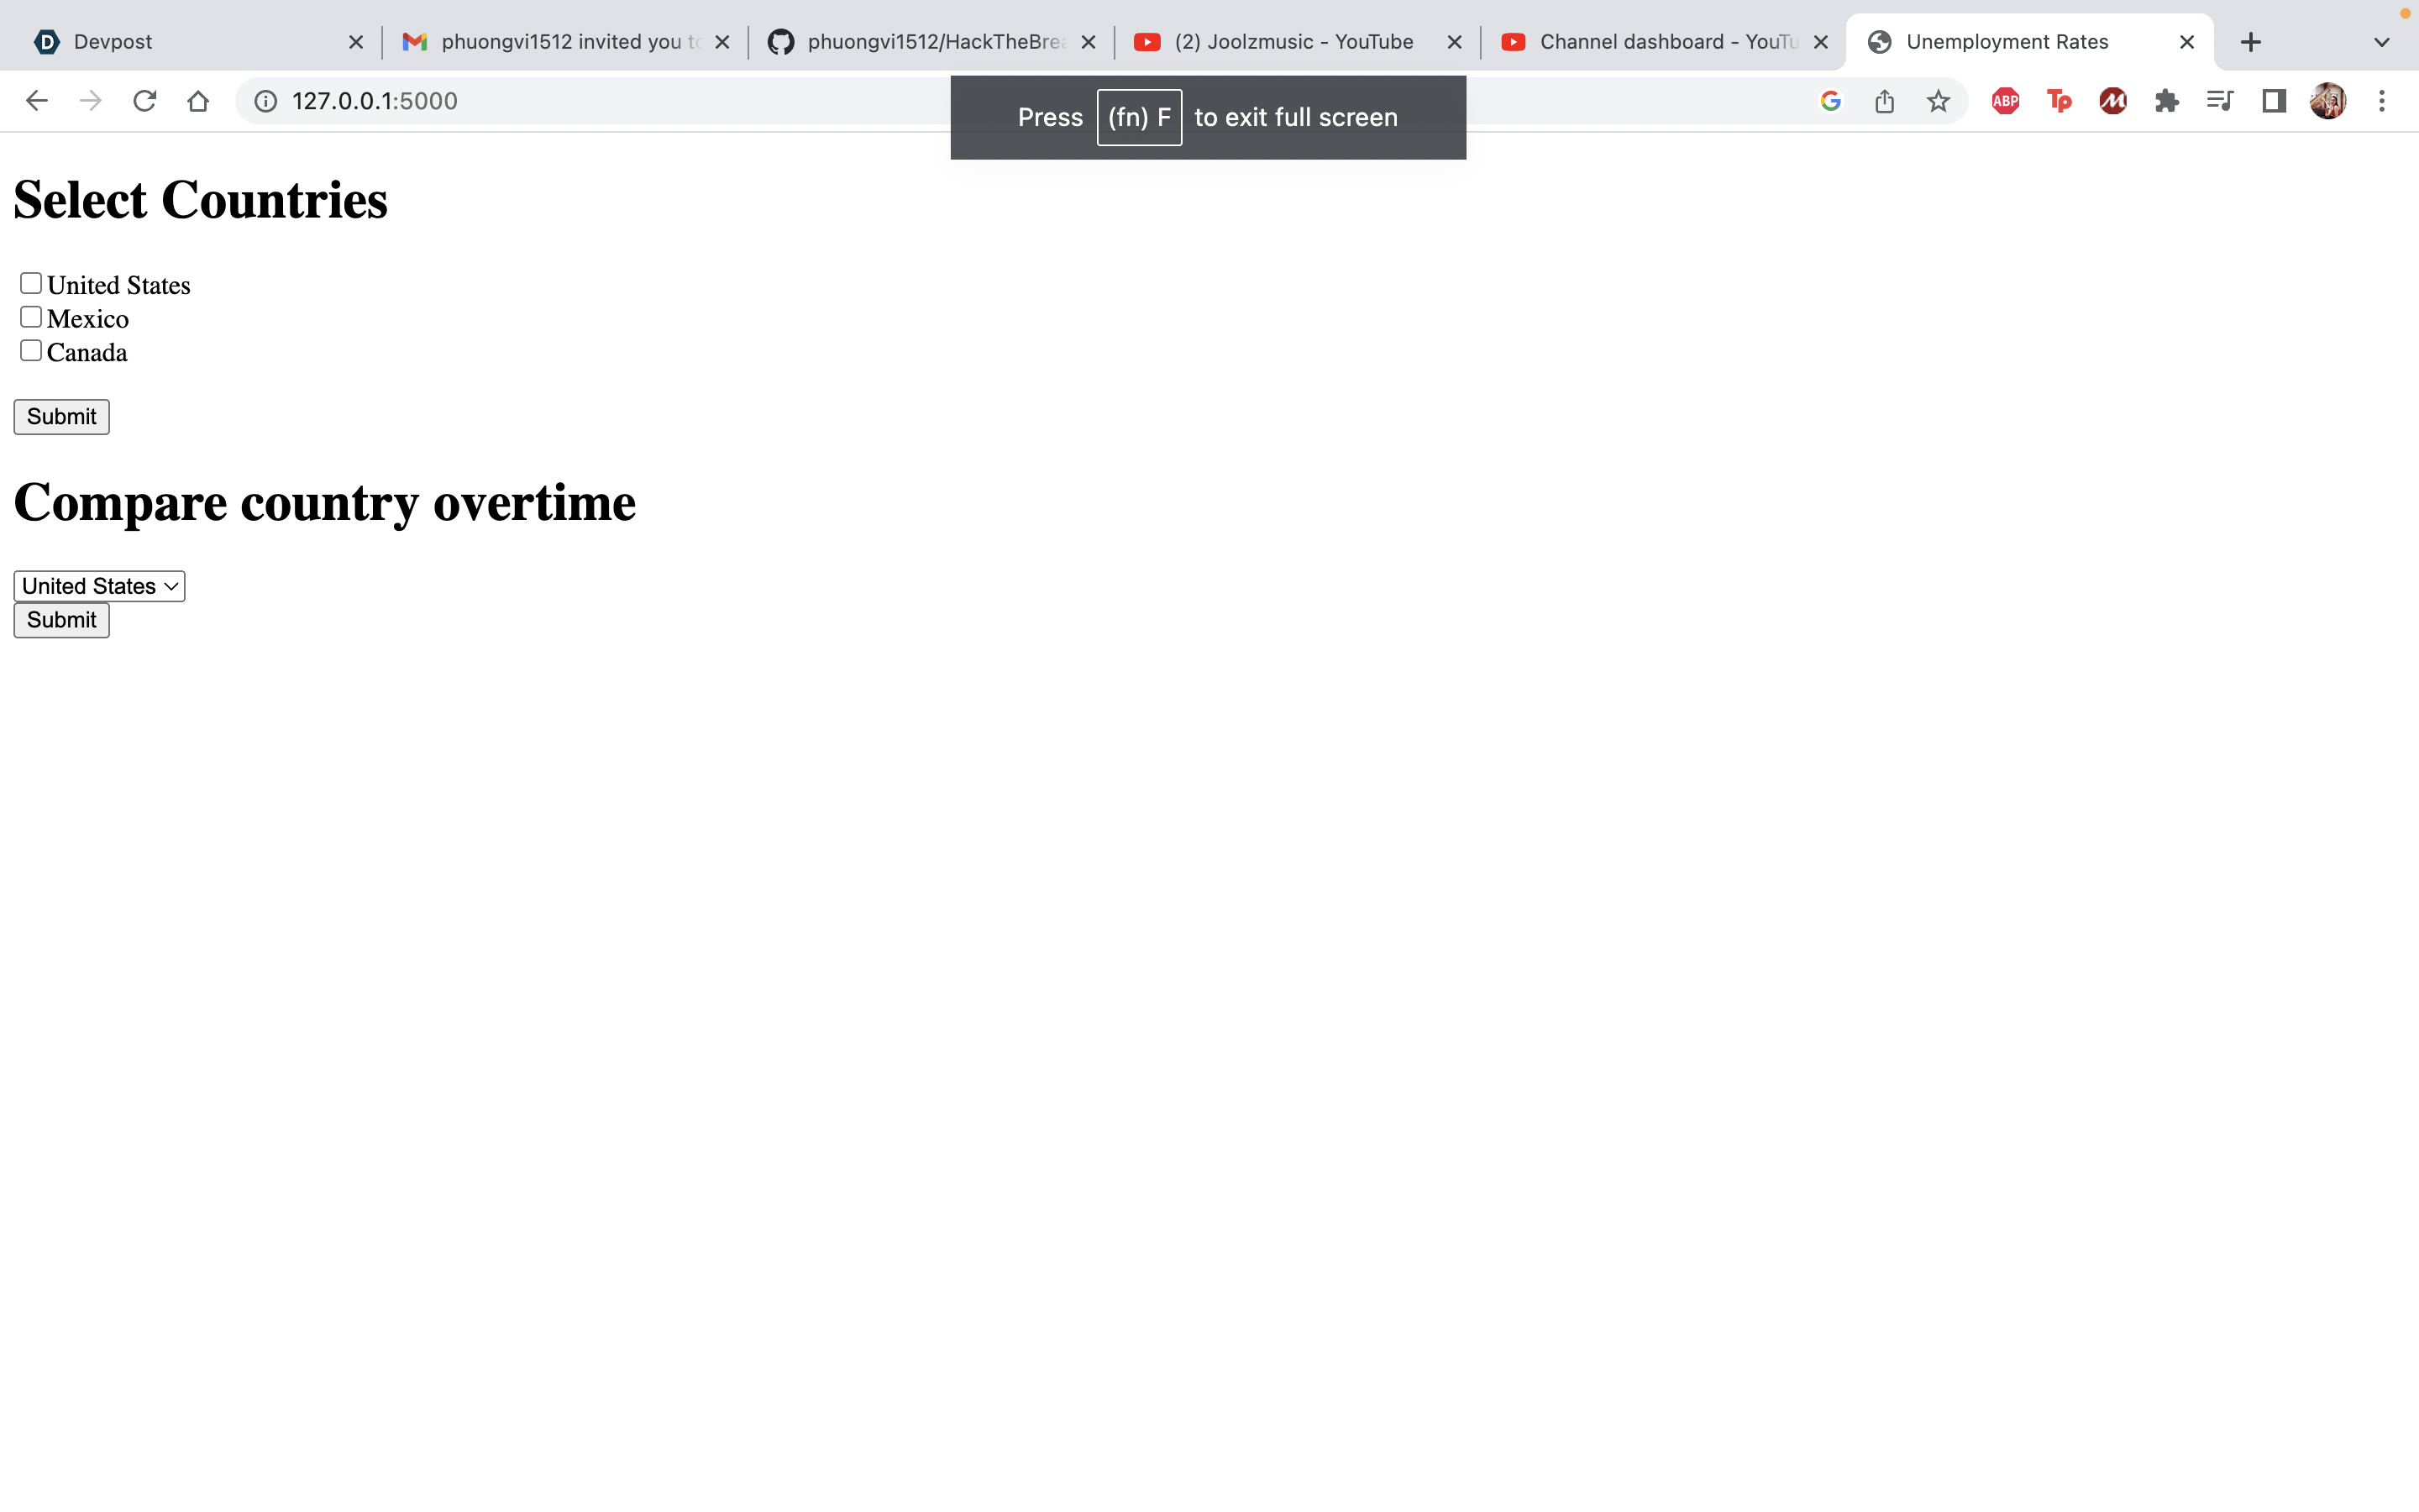2419x1512 pixels.
Task: Open the Extensions puzzle piece icon
Action: point(2166,101)
